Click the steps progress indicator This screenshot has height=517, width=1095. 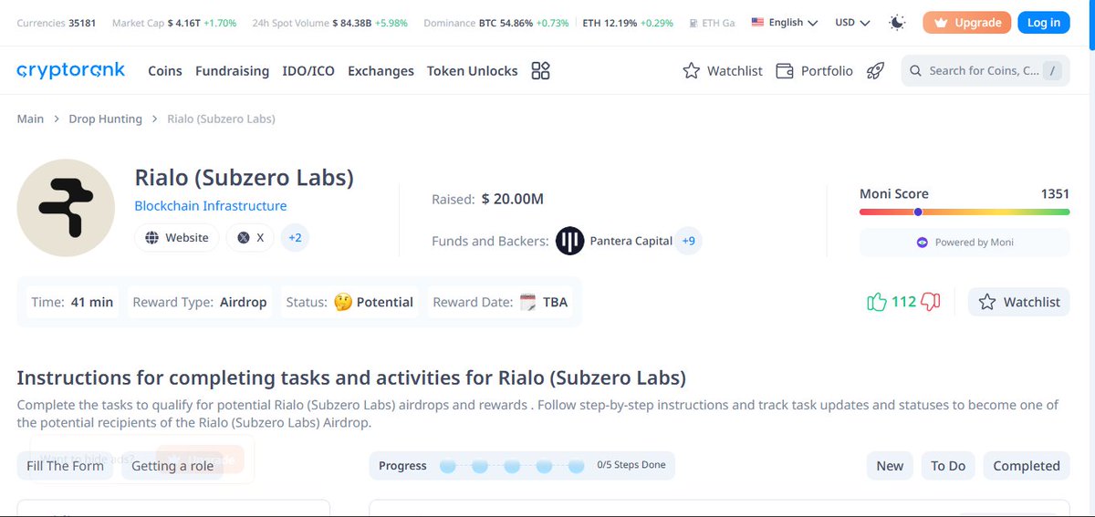(x=522, y=465)
